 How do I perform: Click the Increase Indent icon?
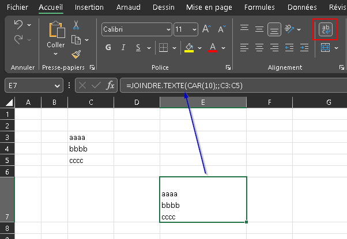coord(304,48)
